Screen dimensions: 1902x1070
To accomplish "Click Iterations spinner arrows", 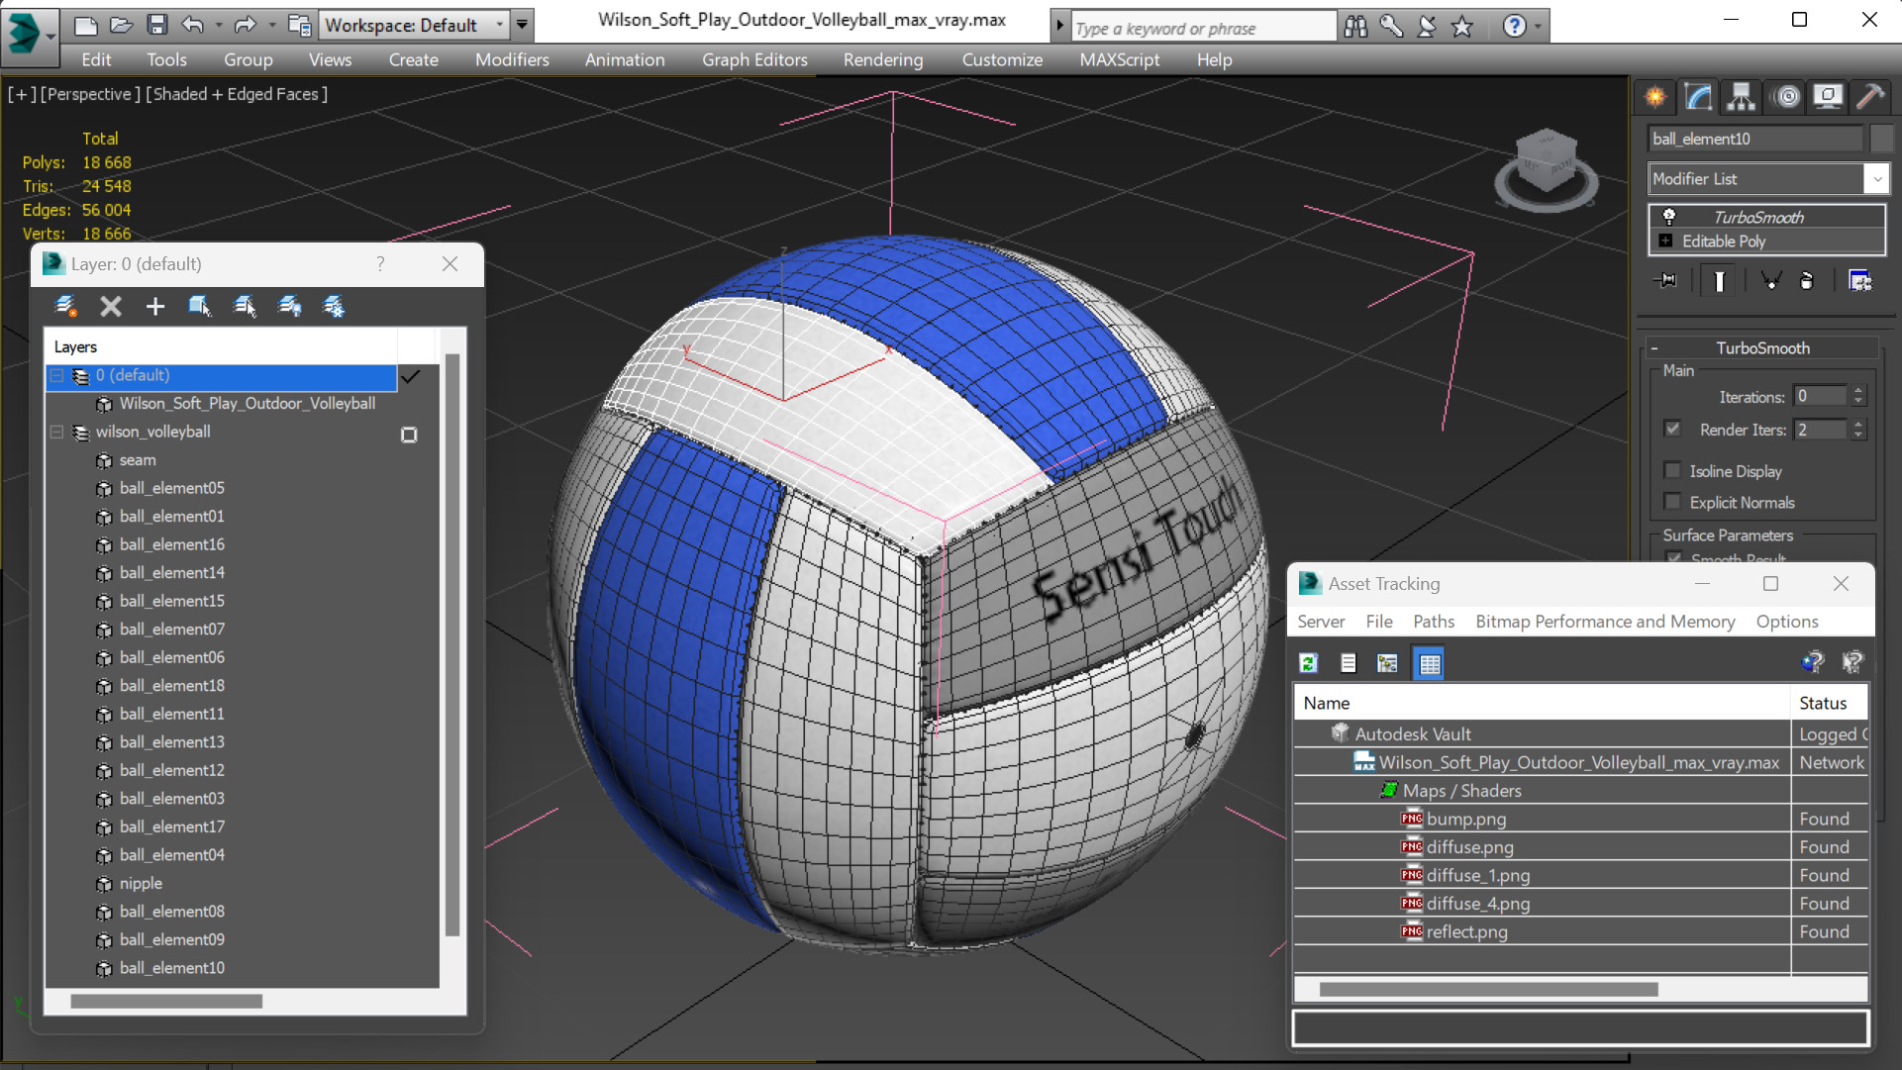I will pyautogui.click(x=1858, y=396).
